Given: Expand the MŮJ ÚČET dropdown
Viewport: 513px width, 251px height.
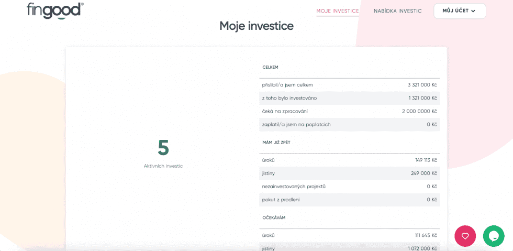Looking at the screenshot, I should 459,11.
